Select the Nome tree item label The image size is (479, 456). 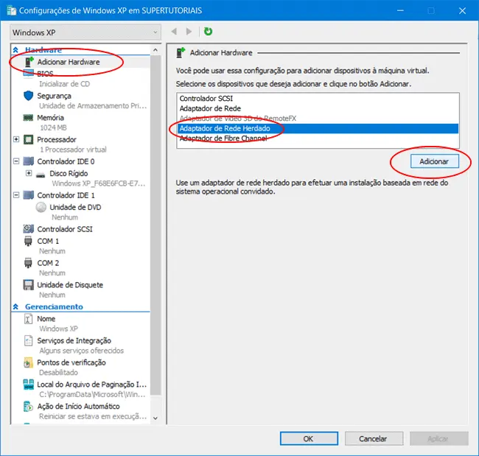(x=46, y=319)
